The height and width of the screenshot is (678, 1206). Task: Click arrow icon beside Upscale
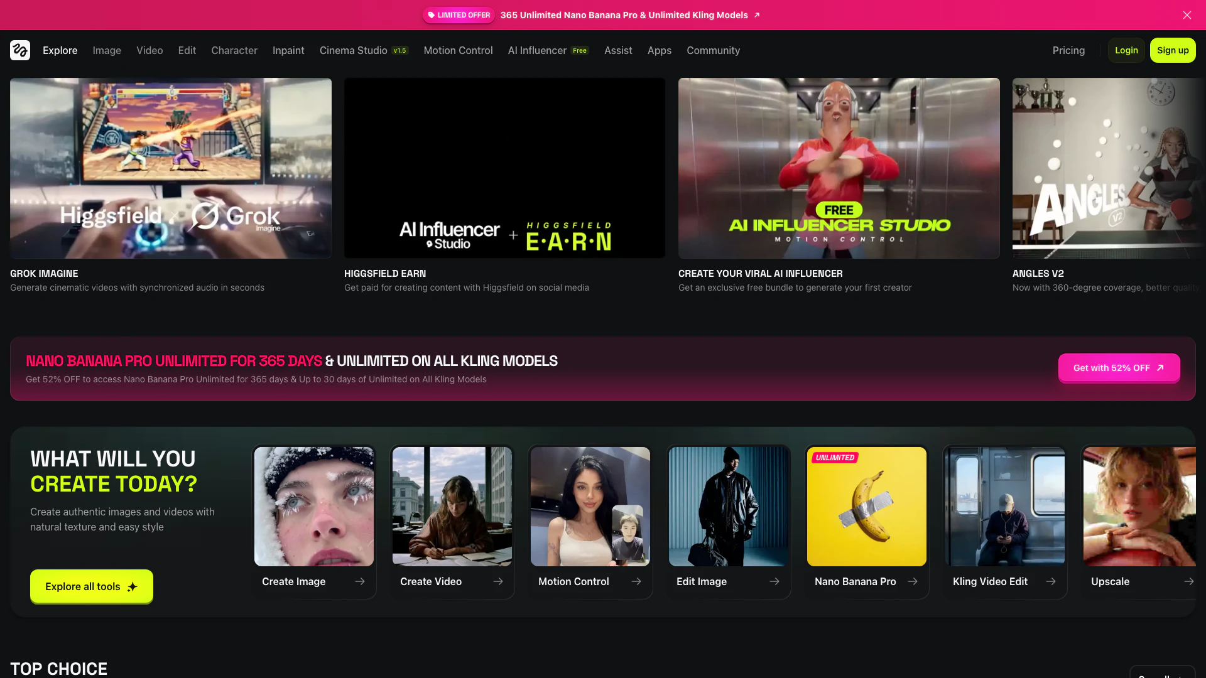pos(1188,581)
